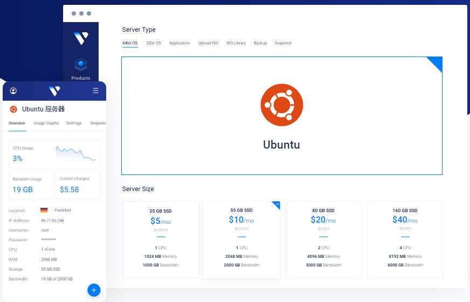Click the 19 GB of 2000 GB value
The height and width of the screenshot is (302, 470).
click(x=57, y=279)
